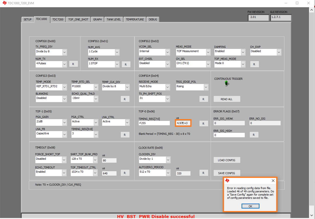Open the GRAPH tab

tap(97, 19)
